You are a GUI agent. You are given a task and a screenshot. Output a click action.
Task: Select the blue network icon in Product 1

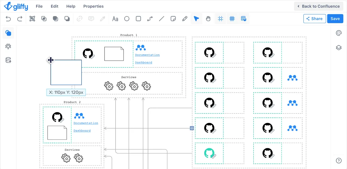click(x=141, y=48)
